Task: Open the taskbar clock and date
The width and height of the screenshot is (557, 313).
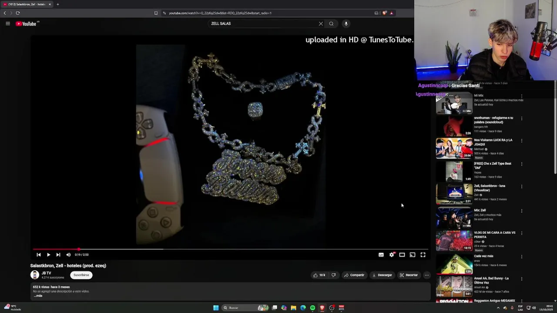Action: [x=545, y=308]
